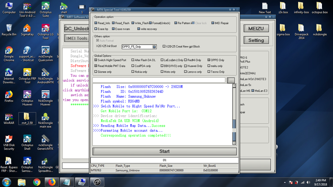Click the MEIZU button in MRT window

point(256,29)
